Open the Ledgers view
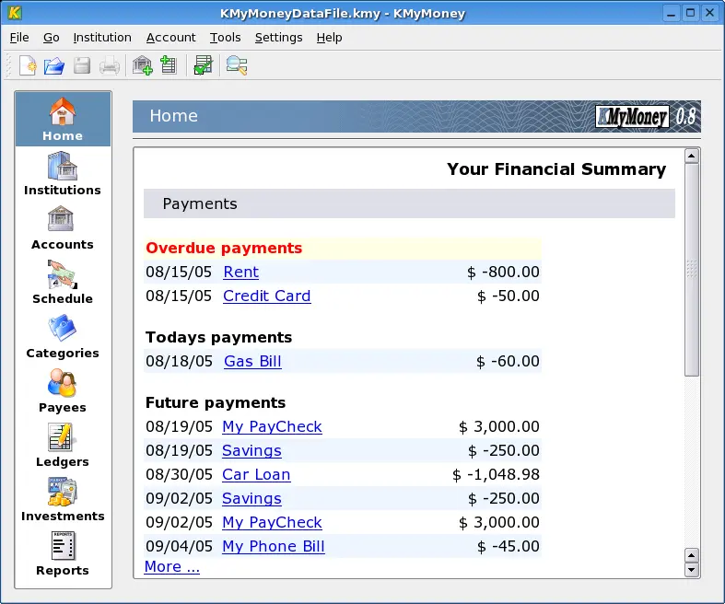 [x=63, y=446]
